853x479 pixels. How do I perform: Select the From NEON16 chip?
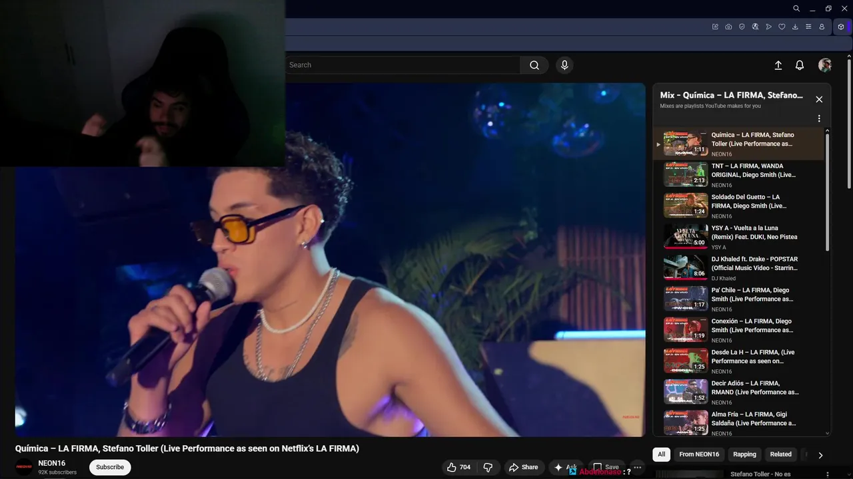[x=699, y=454]
